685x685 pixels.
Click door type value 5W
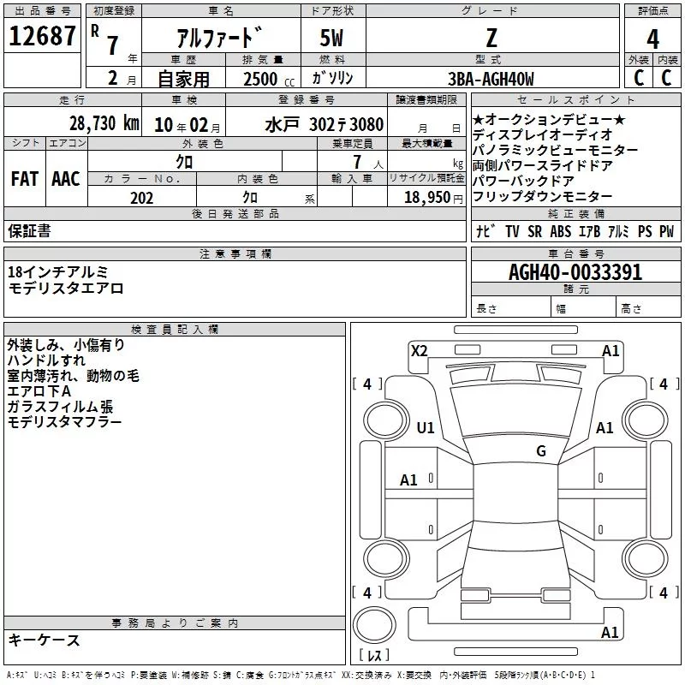(331, 38)
